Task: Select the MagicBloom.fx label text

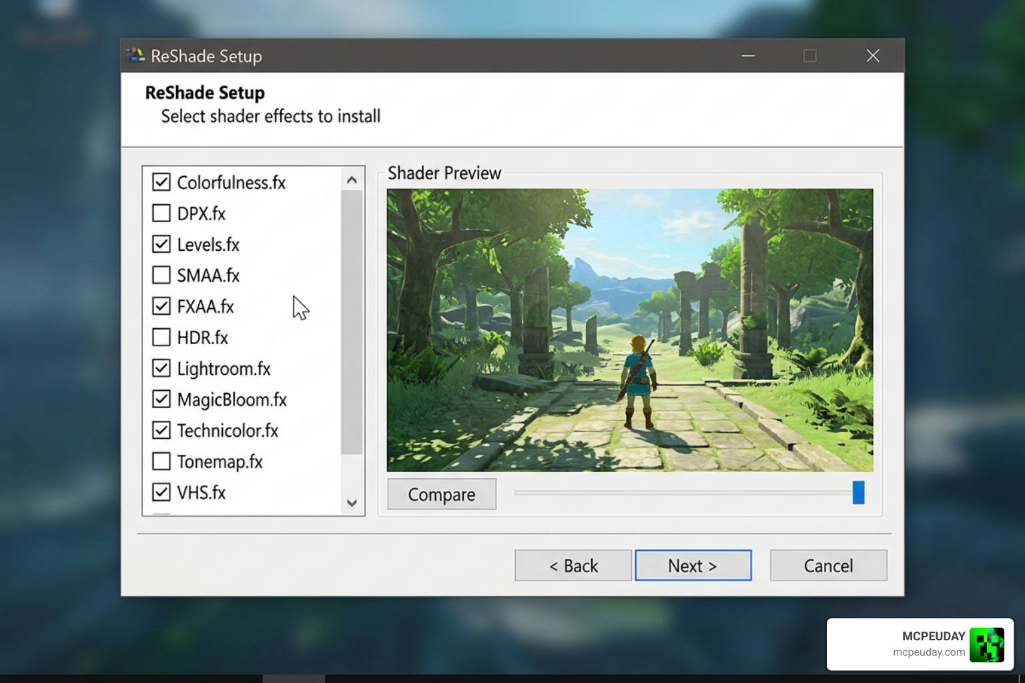Action: tap(232, 400)
